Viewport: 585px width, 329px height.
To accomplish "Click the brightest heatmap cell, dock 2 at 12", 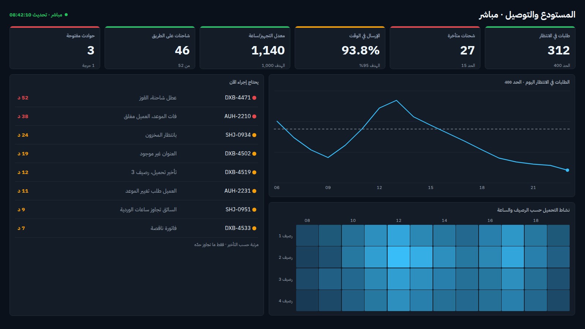I will (399, 257).
